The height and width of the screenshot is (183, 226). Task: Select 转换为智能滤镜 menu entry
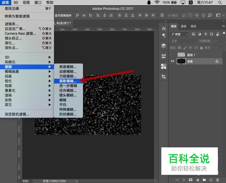(27, 16)
